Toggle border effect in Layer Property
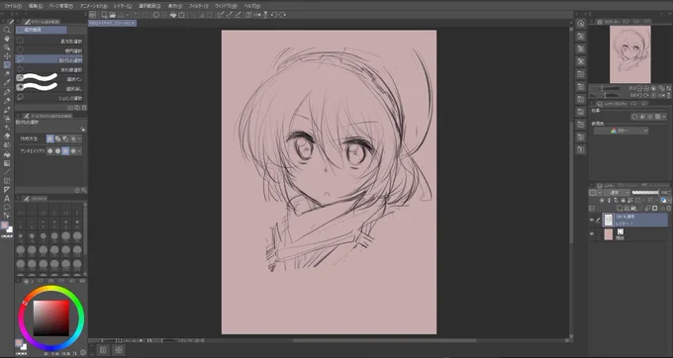673x358 pixels. click(x=634, y=117)
